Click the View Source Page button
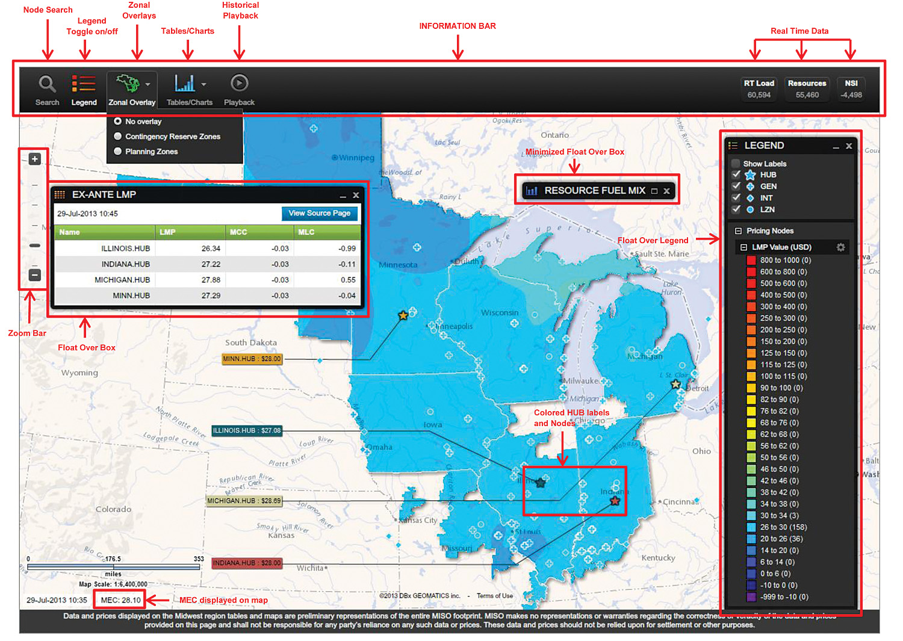903x641 pixels. point(319,213)
